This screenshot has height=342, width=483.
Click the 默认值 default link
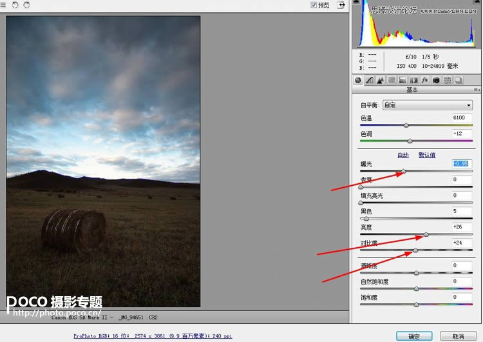427,155
